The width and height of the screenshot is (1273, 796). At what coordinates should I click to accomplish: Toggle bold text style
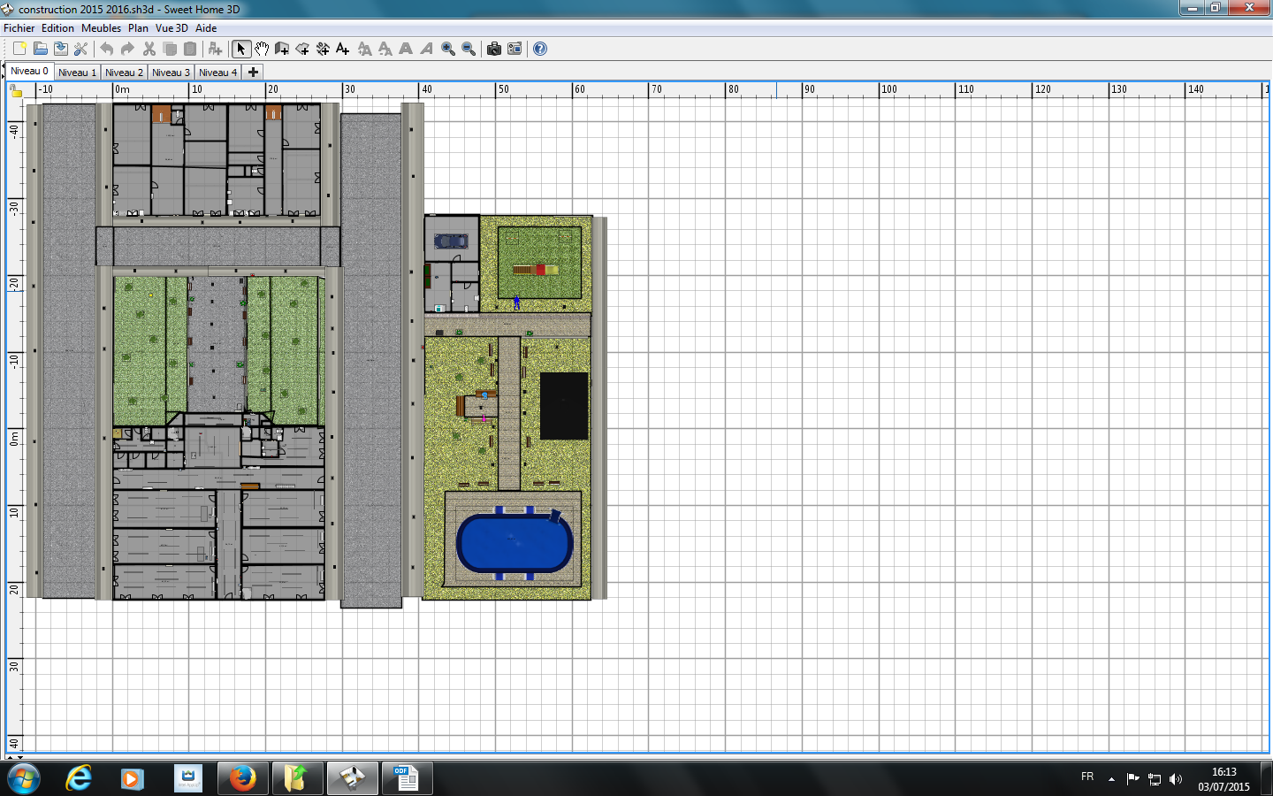406,49
